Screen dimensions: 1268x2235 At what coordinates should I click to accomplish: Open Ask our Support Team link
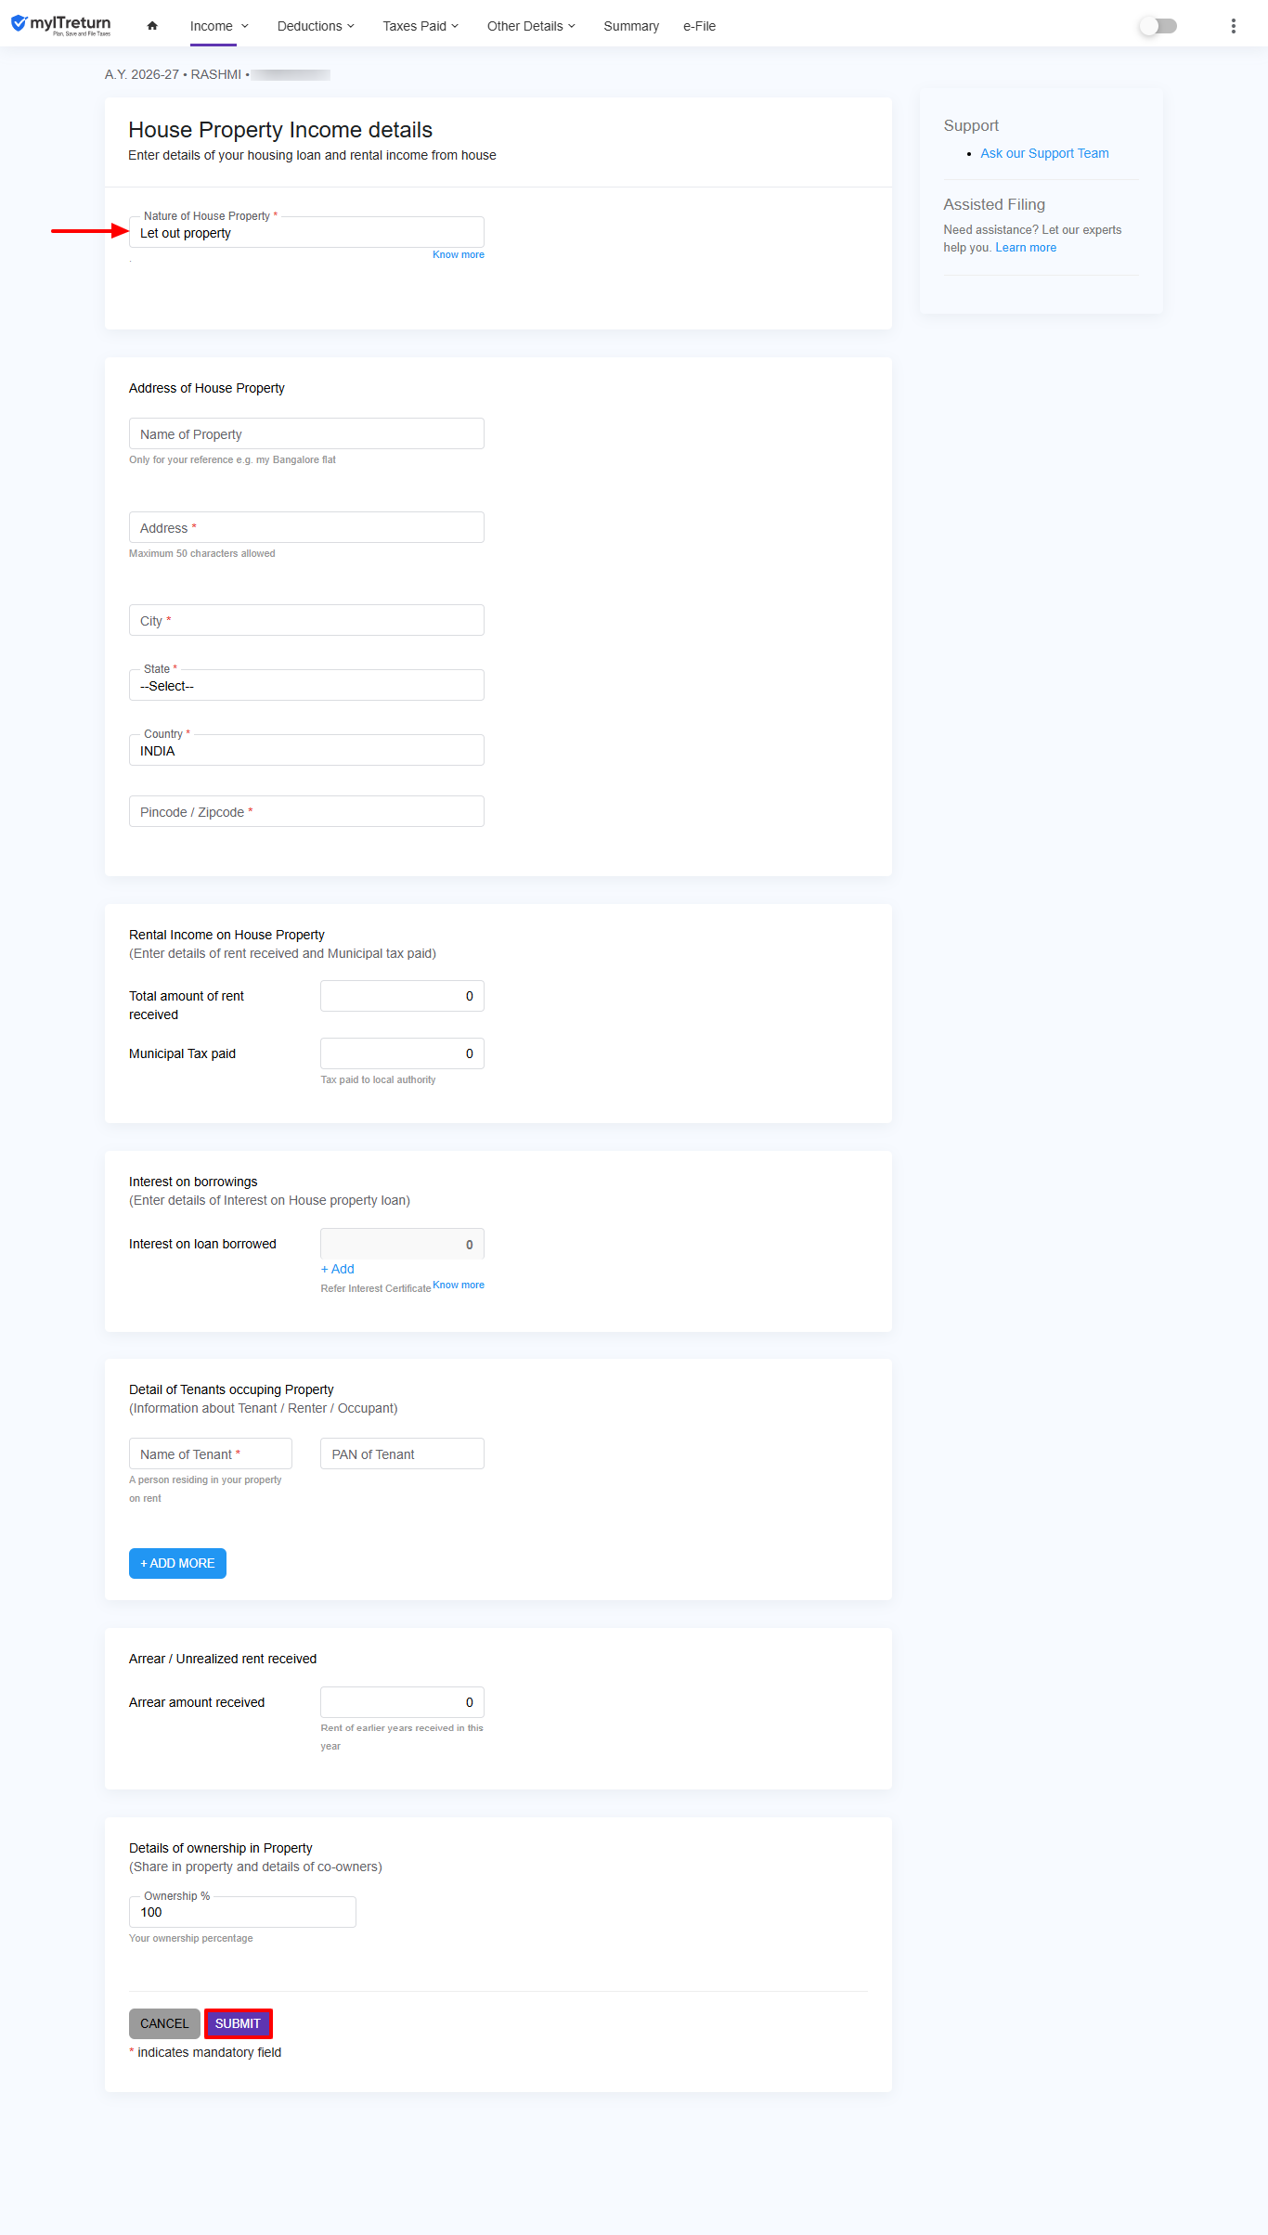[x=1044, y=153]
